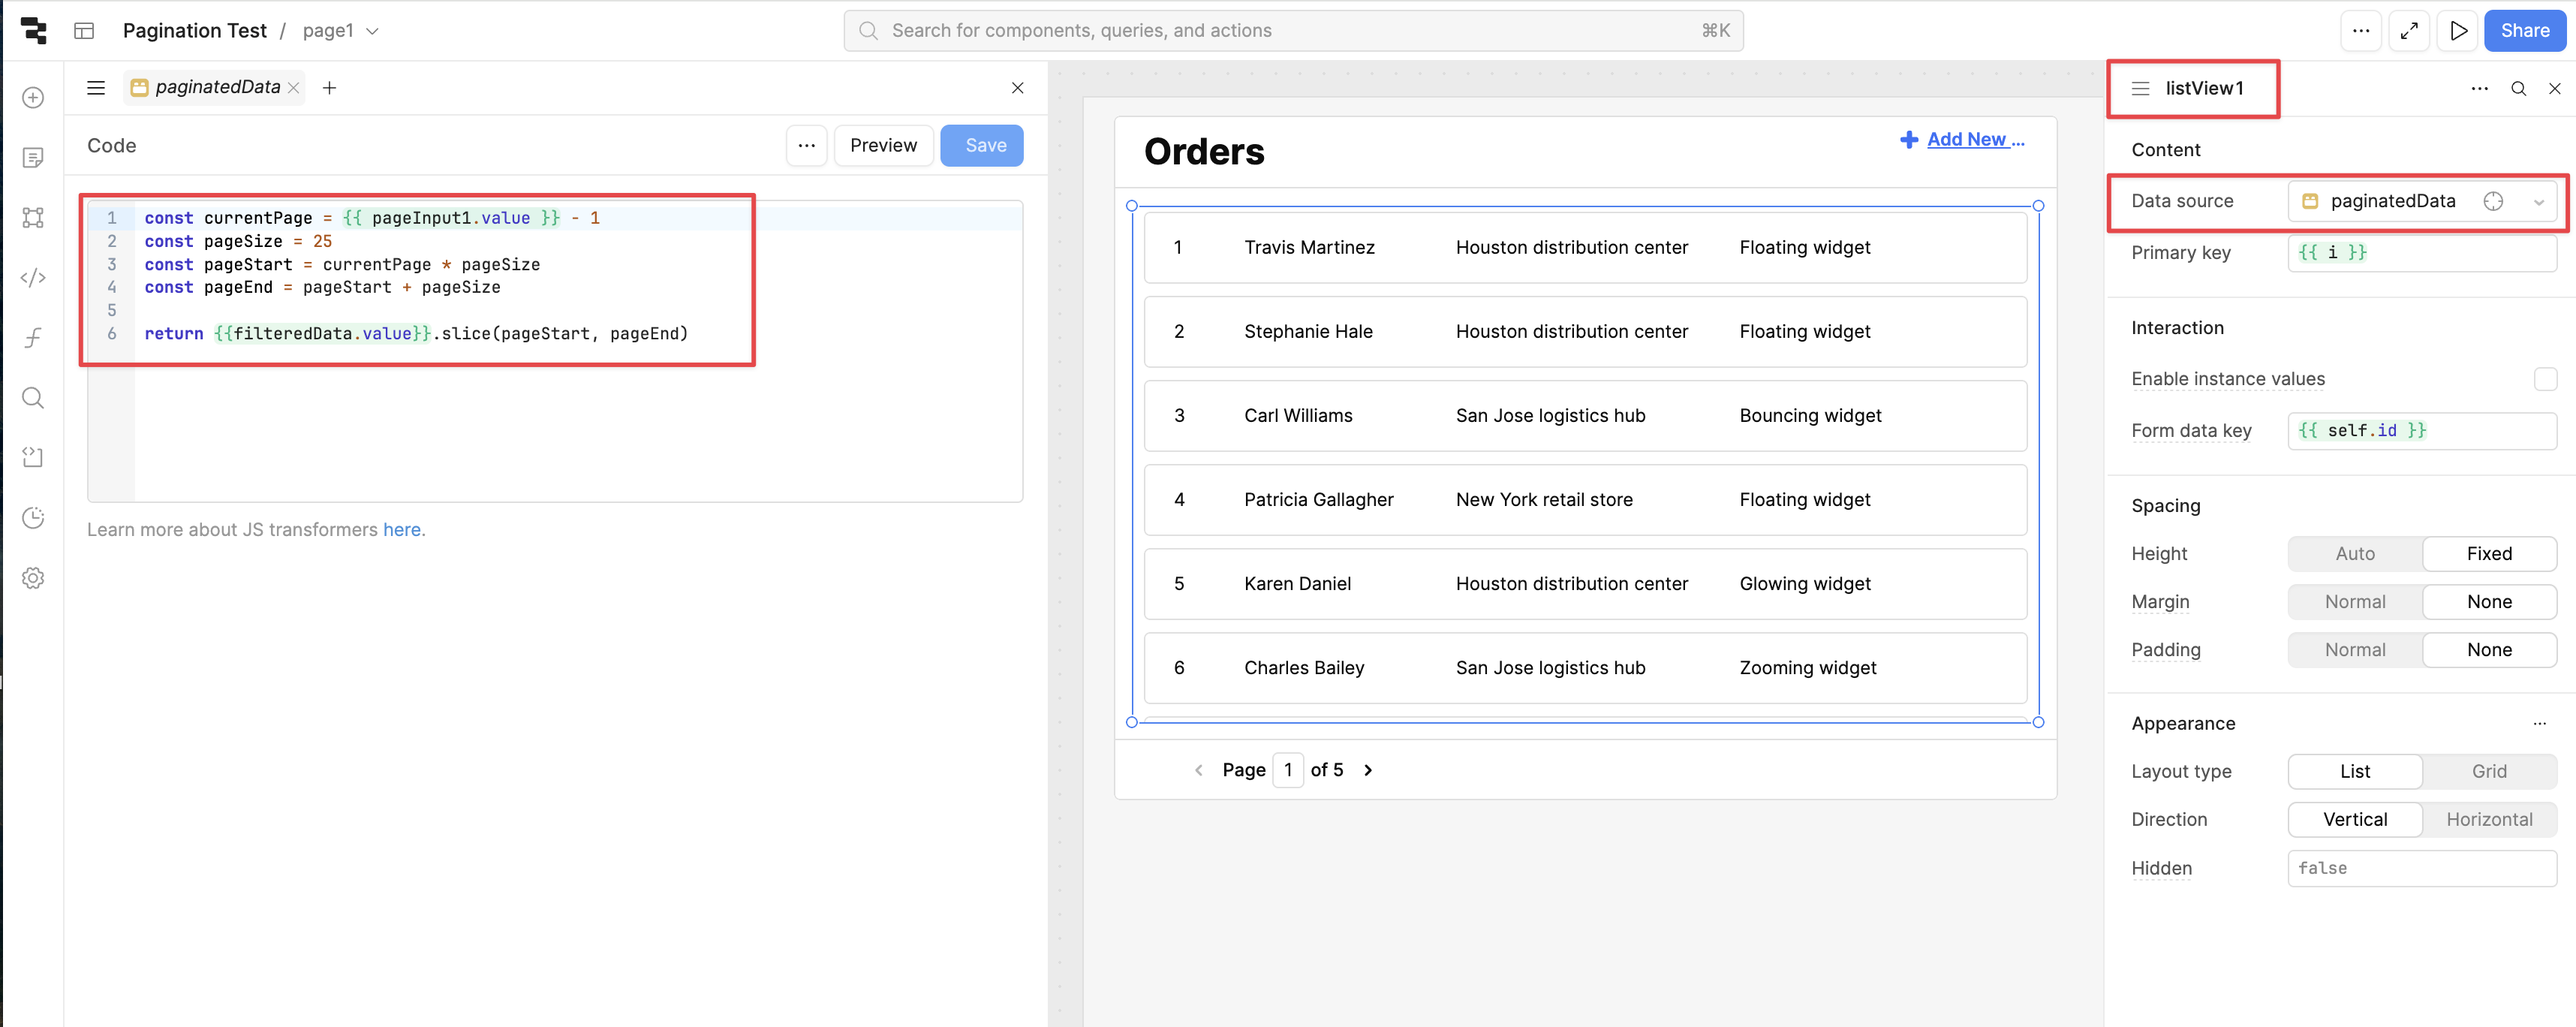
Task: Click the Add component plus icon in sidebar
Action: pyautogui.click(x=33, y=97)
